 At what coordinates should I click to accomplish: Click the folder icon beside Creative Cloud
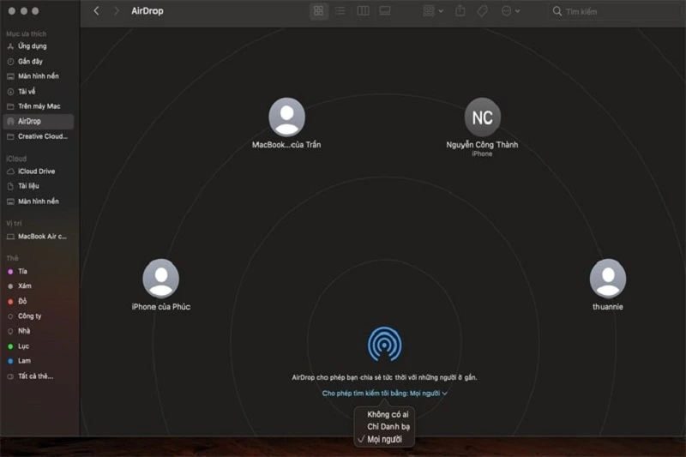[x=10, y=137]
